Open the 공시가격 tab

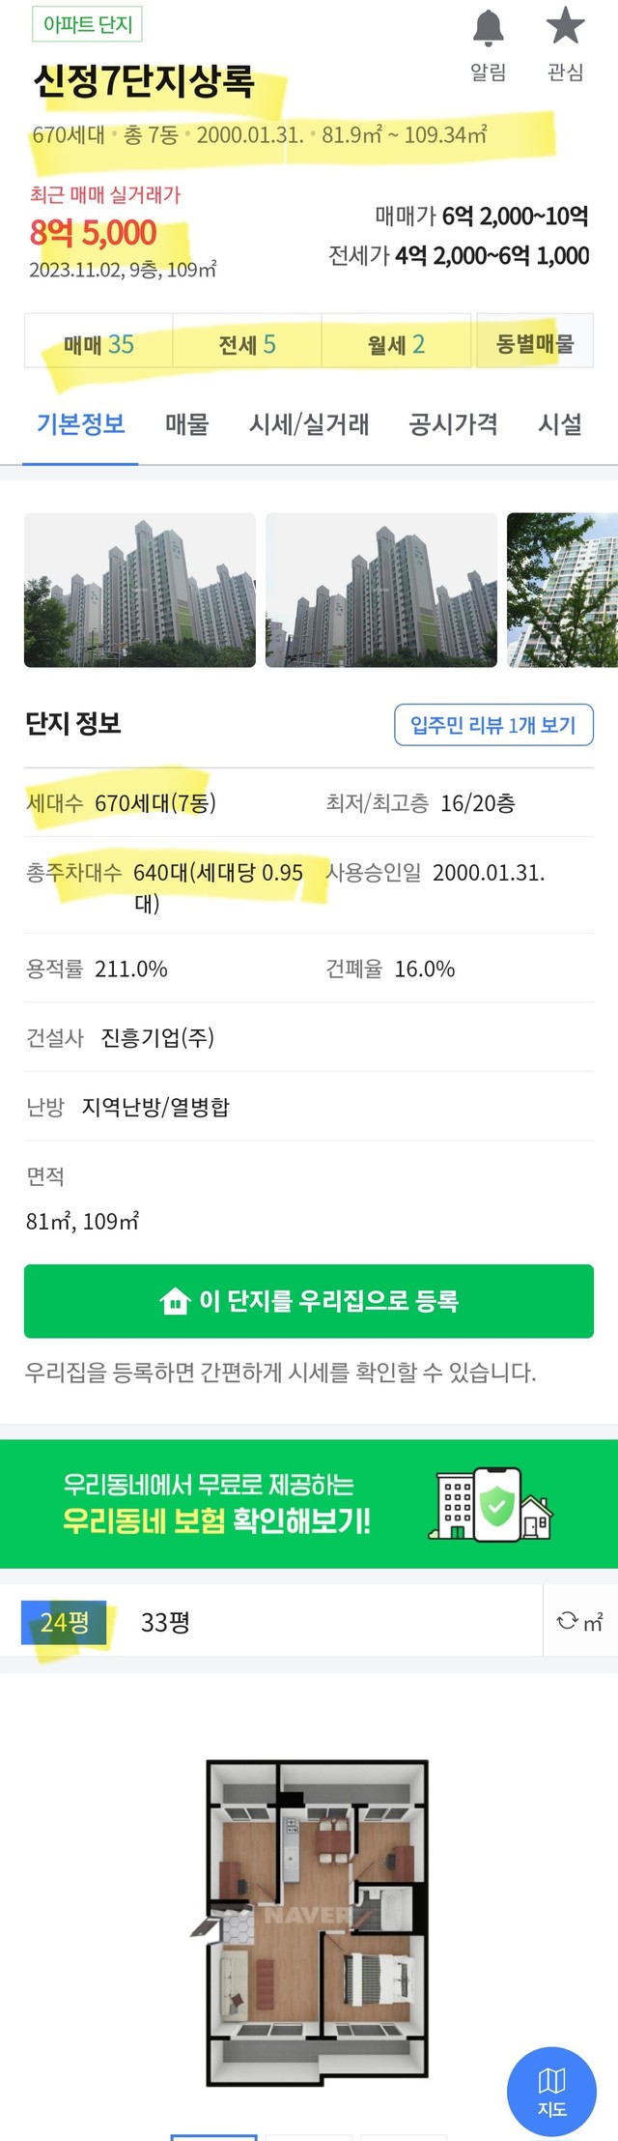pyautogui.click(x=454, y=423)
